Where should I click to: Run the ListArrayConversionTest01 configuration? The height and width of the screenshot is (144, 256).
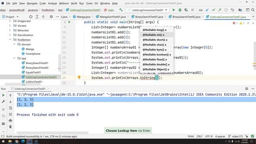[174, 10]
